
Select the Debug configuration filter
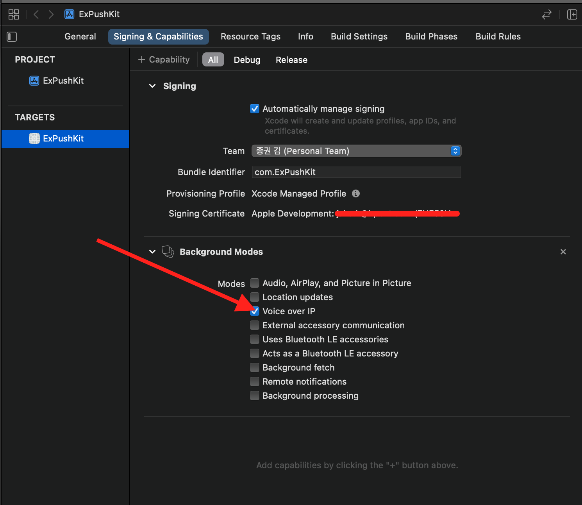point(247,60)
